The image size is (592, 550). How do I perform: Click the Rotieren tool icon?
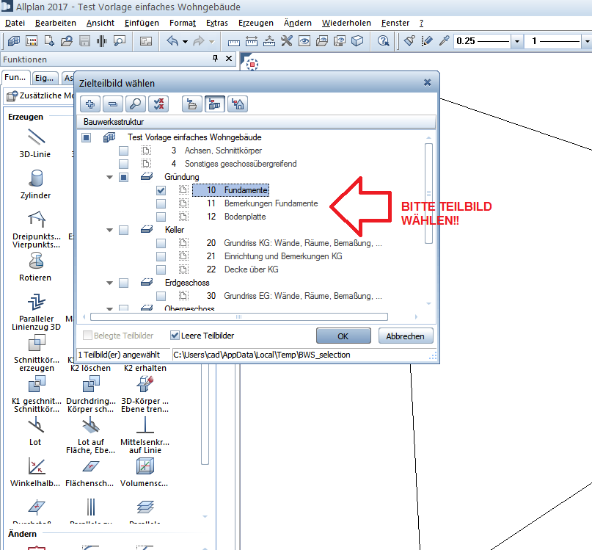(x=35, y=261)
